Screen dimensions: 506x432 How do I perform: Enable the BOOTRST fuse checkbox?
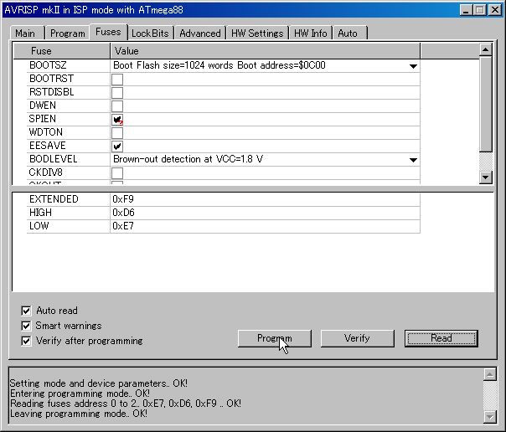tap(117, 80)
